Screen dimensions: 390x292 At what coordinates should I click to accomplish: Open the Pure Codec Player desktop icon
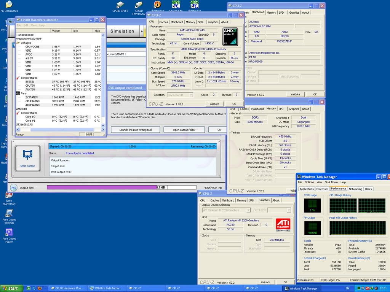point(9,236)
